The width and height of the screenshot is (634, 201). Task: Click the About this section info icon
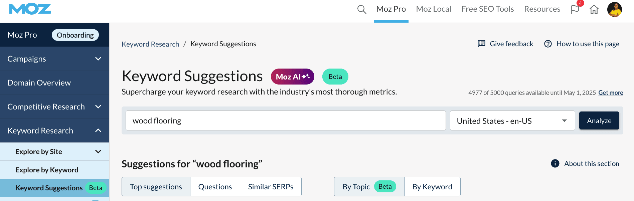(555, 163)
